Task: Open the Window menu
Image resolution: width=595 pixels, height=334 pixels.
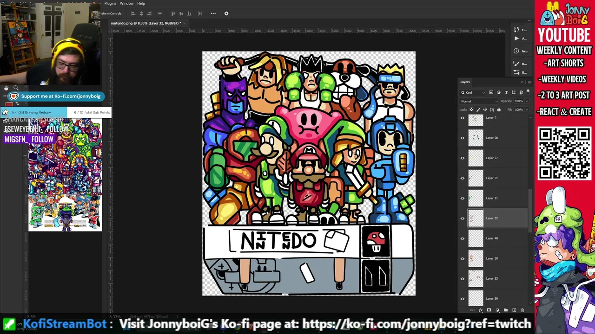Action: coord(126,3)
